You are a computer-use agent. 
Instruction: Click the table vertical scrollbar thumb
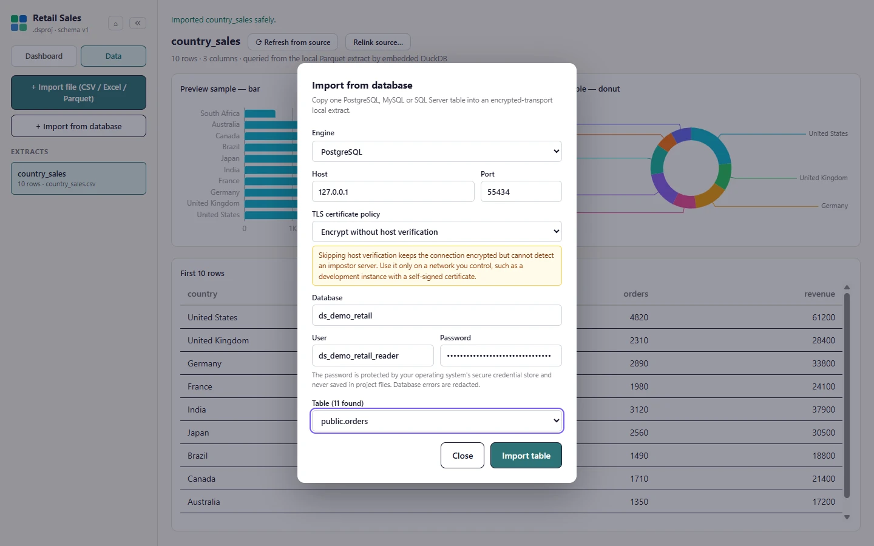tap(847, 396)
